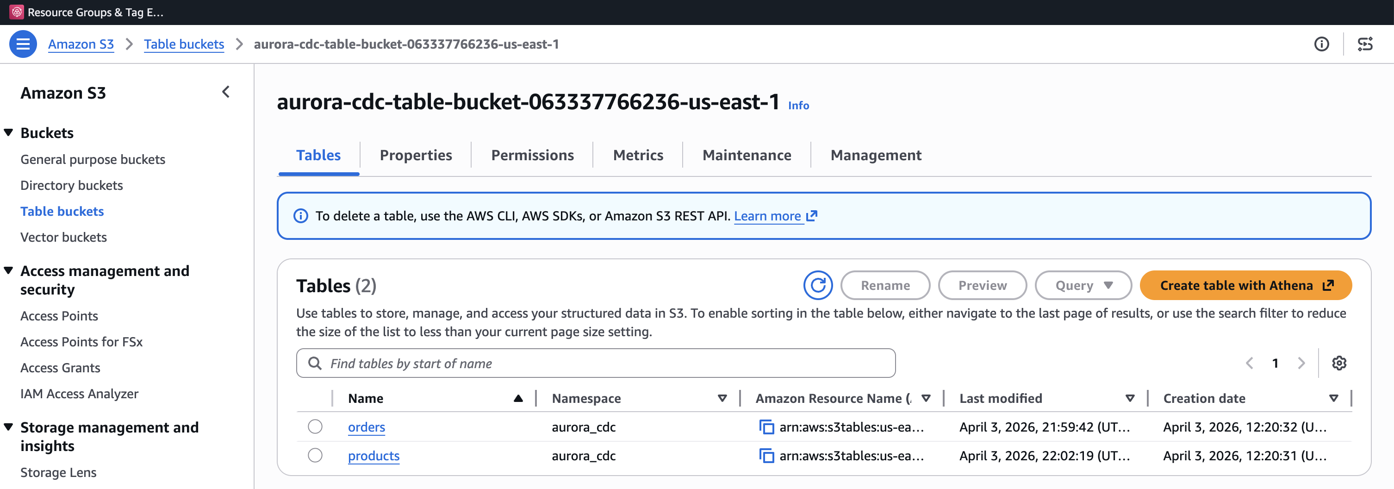The image size is (1394, 489).
Task: Focus the Find tables by start of name field
Action: click(596, 363)
